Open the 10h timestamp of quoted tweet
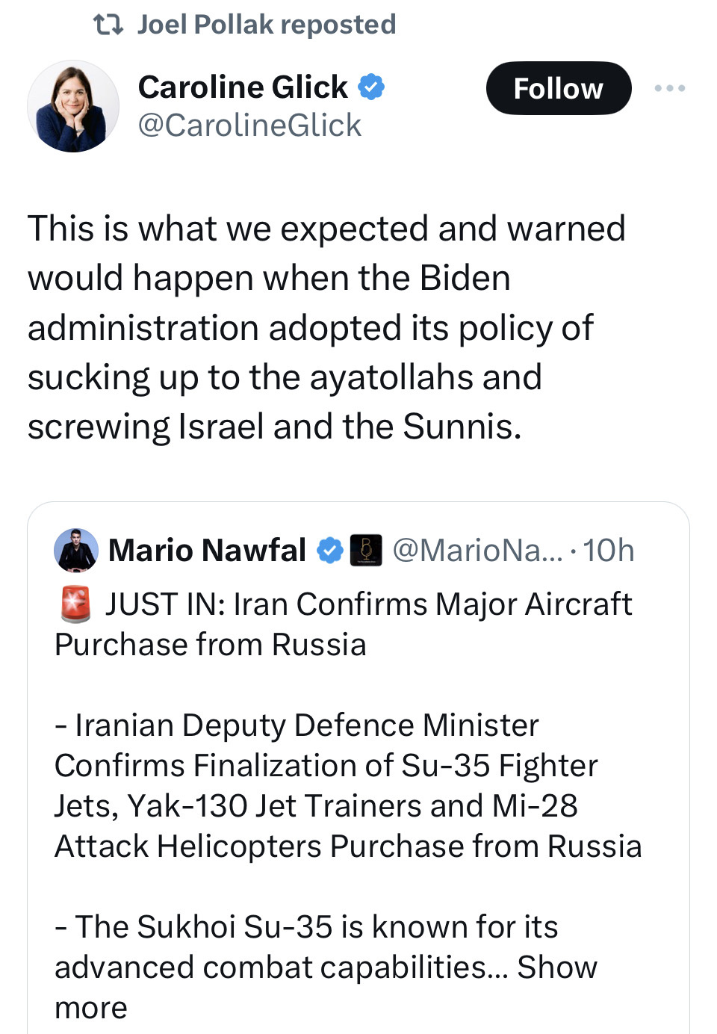This screenshot has width=717, height=1034. click(609, 551)
